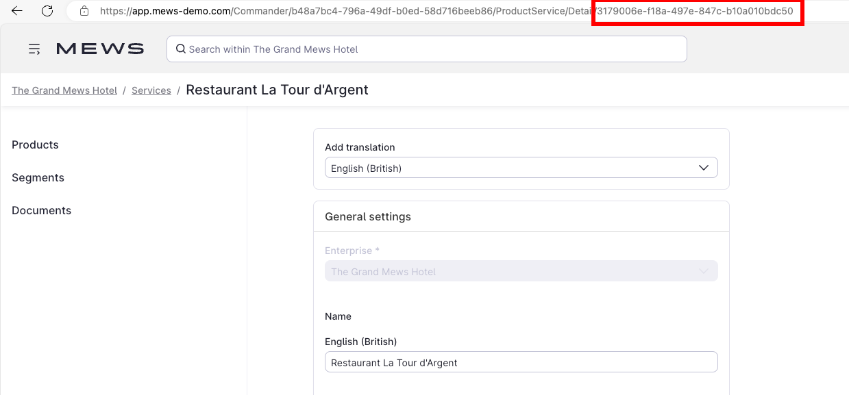849x395 pixels.
Task: Select Segments from the left sidebar
Action: pos(38,177)
